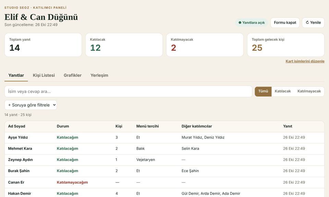This screenshot has height=197, width=329.
Task: Select the Burak Şahin name cell
Action: pos(19,171)
